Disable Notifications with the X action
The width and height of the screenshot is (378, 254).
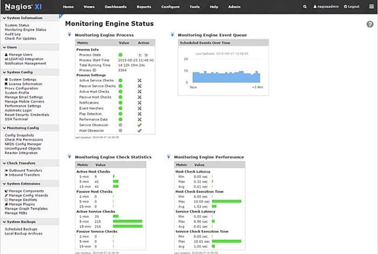pos(140,103)
